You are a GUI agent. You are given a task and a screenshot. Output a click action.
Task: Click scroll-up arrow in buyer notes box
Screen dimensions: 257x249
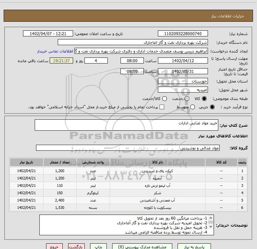[211, 218]
